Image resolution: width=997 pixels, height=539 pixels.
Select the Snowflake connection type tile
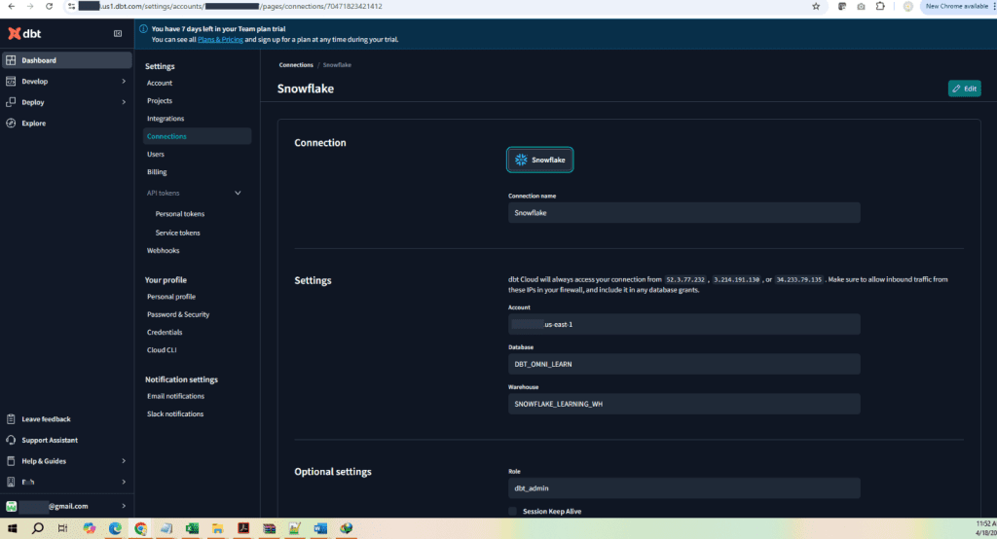point(539,160)
